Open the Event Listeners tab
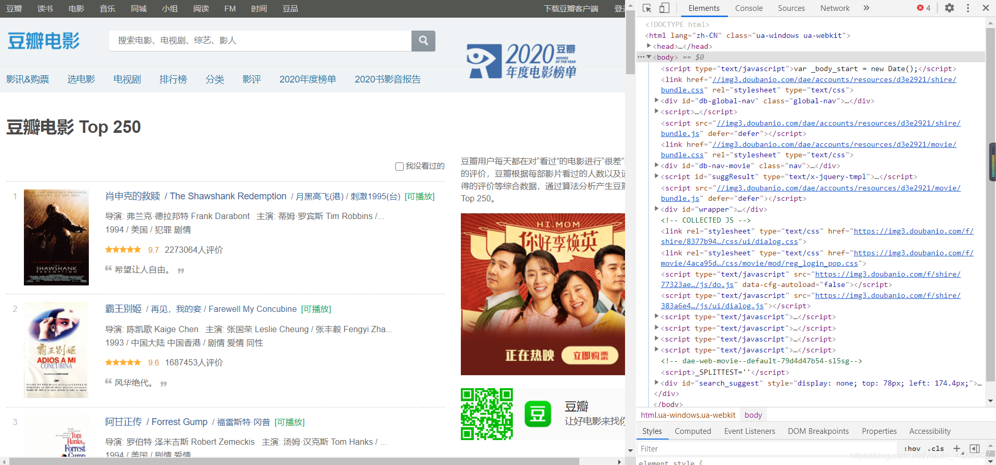Screen dimensions: 996x465 (x=749, y=431)
